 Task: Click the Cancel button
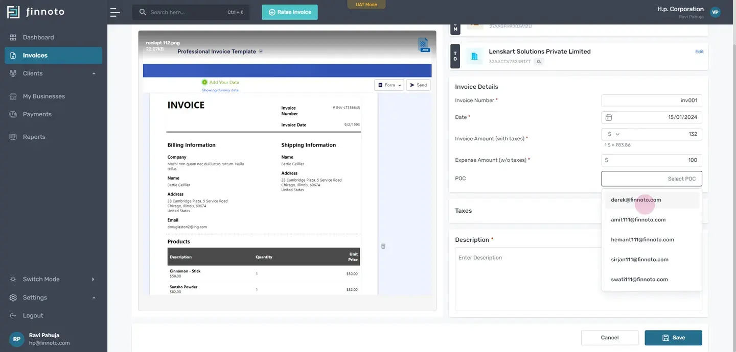(x=610, y=338)
